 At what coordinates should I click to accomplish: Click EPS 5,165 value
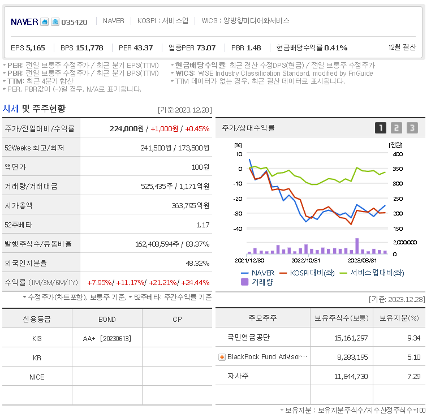coord(28,48)
